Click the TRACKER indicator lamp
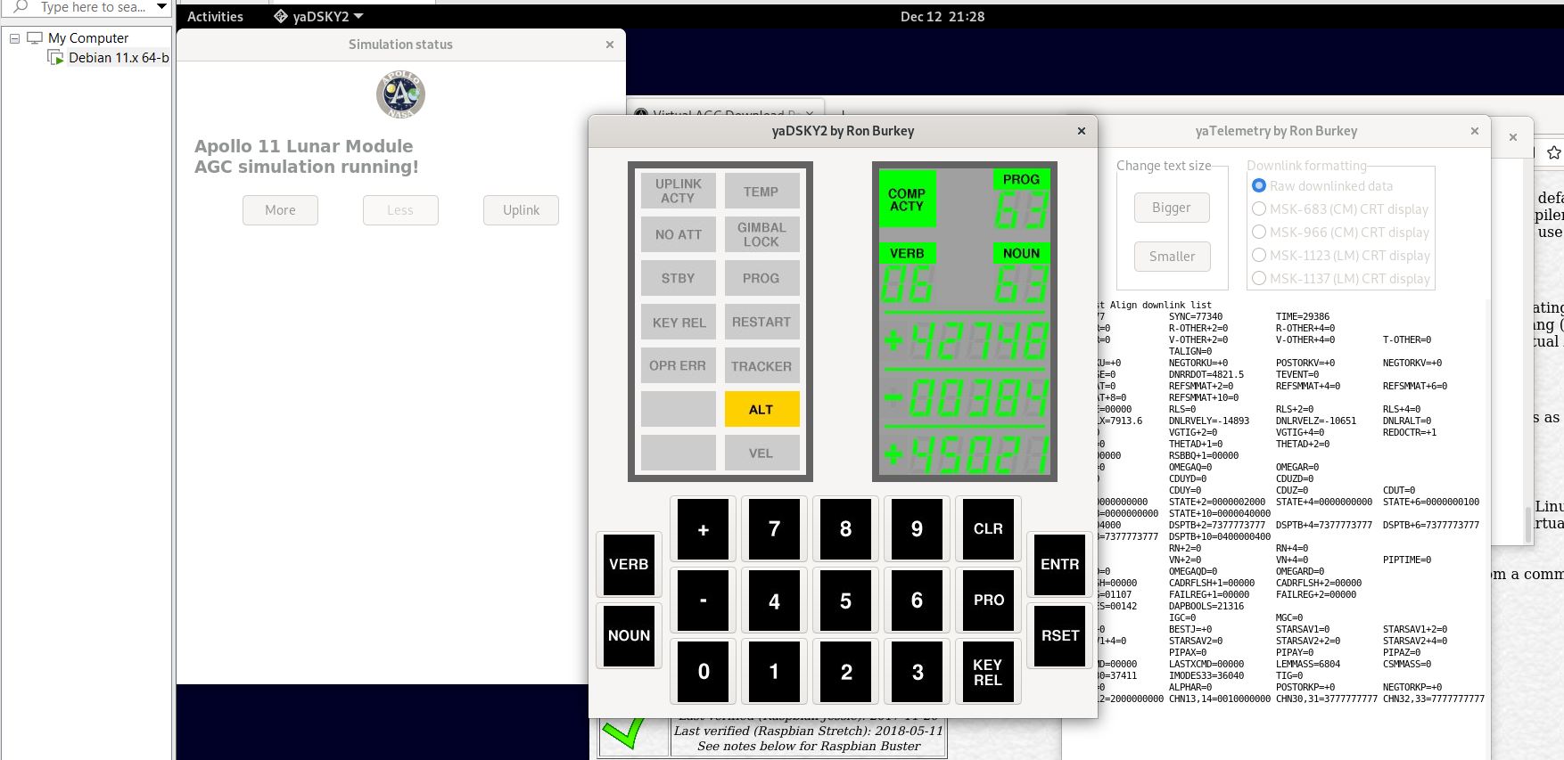 (761, 365)
